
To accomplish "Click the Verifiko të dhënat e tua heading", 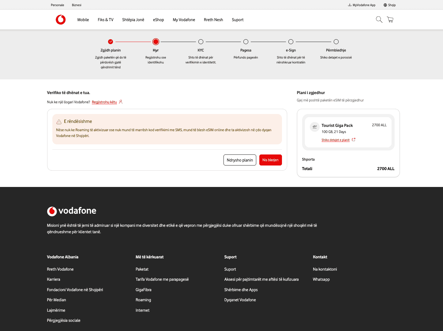I will (x=69, y=93).
